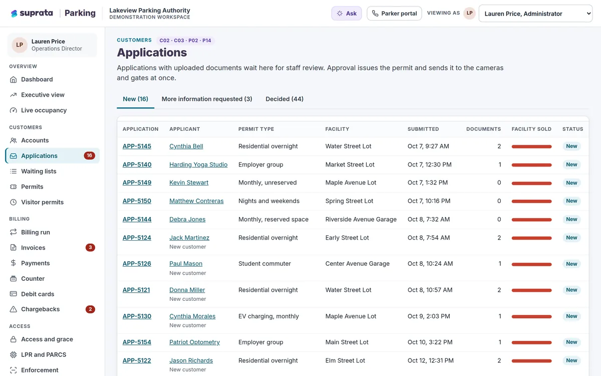This screenshot has width=601, height=376.
Task: Click the Chargebacks warning triangle icon
Action: click(14, 309)
